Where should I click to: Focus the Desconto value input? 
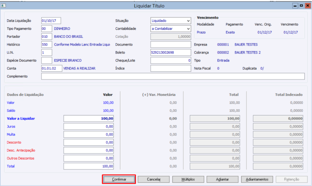point(89,142)
